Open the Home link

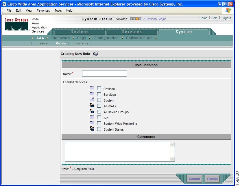pyautogui.click(x=203, y=18)
